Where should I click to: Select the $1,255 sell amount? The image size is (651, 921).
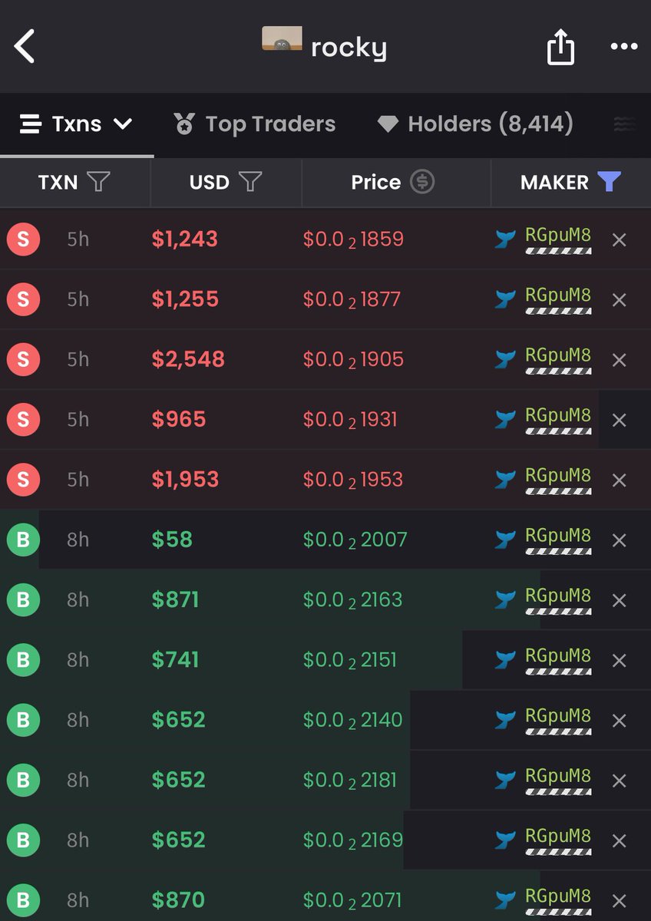[x=185, y=299]
